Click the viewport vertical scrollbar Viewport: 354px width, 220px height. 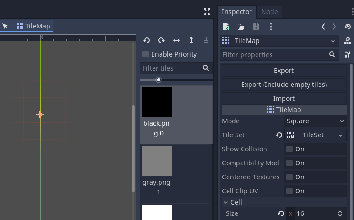[133, 149]
